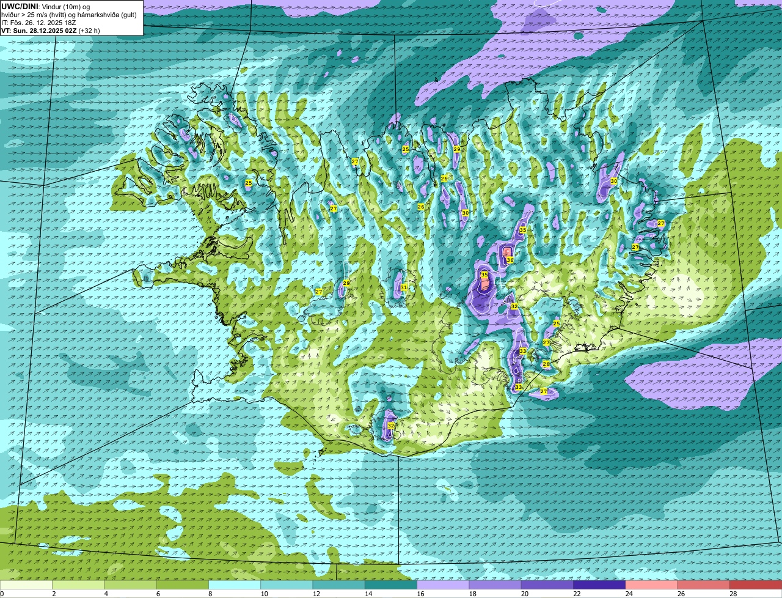Click the 'UWC/DINI' title in the header box

[20, 6]
